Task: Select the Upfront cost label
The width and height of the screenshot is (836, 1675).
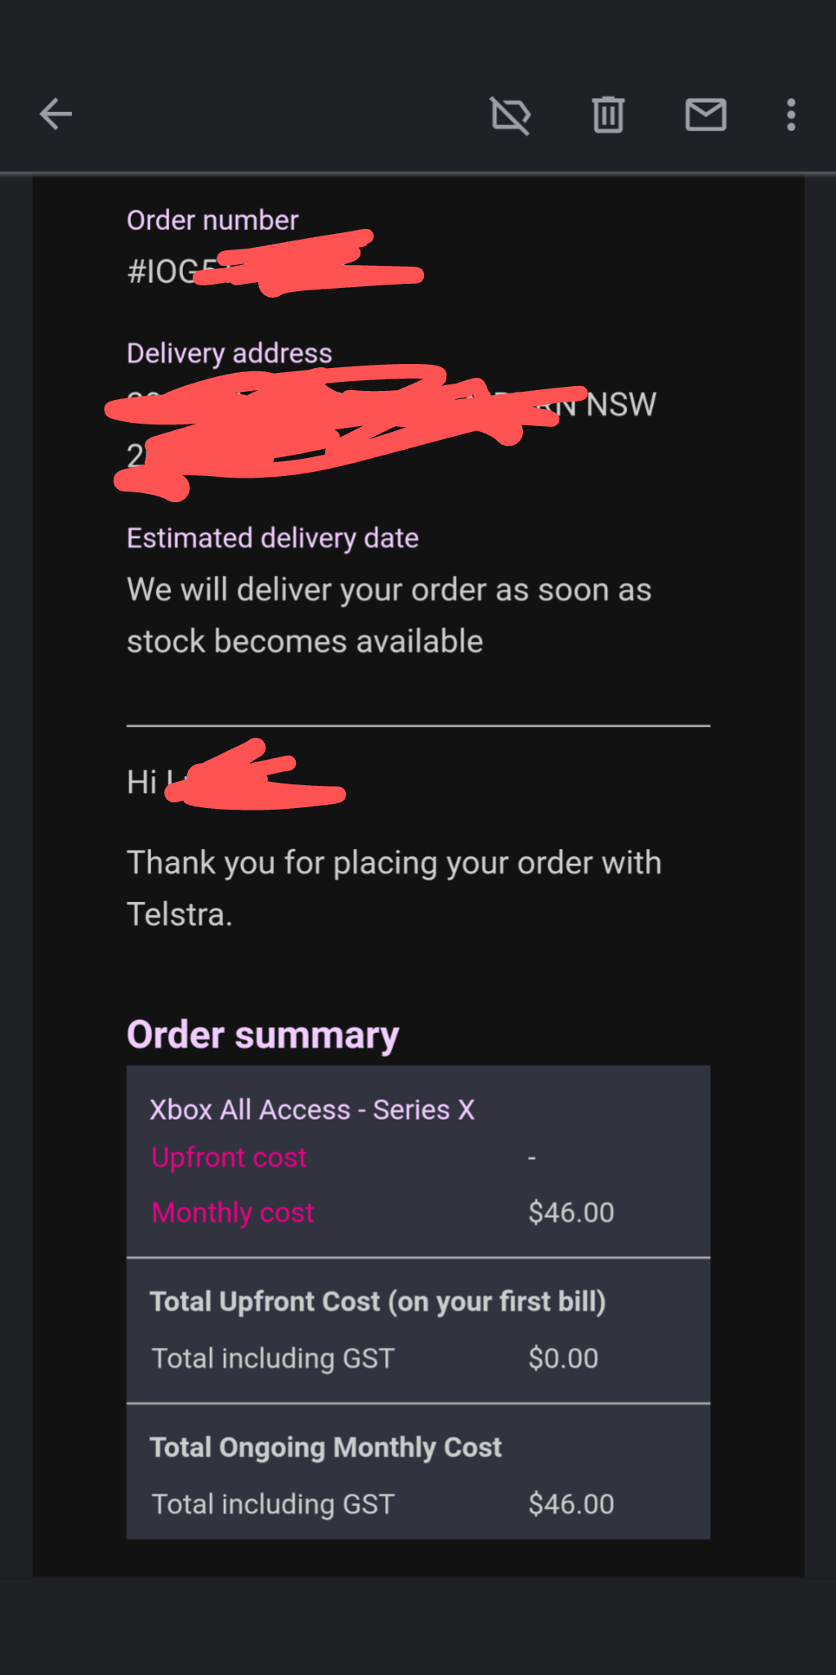Action: coord(229,1157)
